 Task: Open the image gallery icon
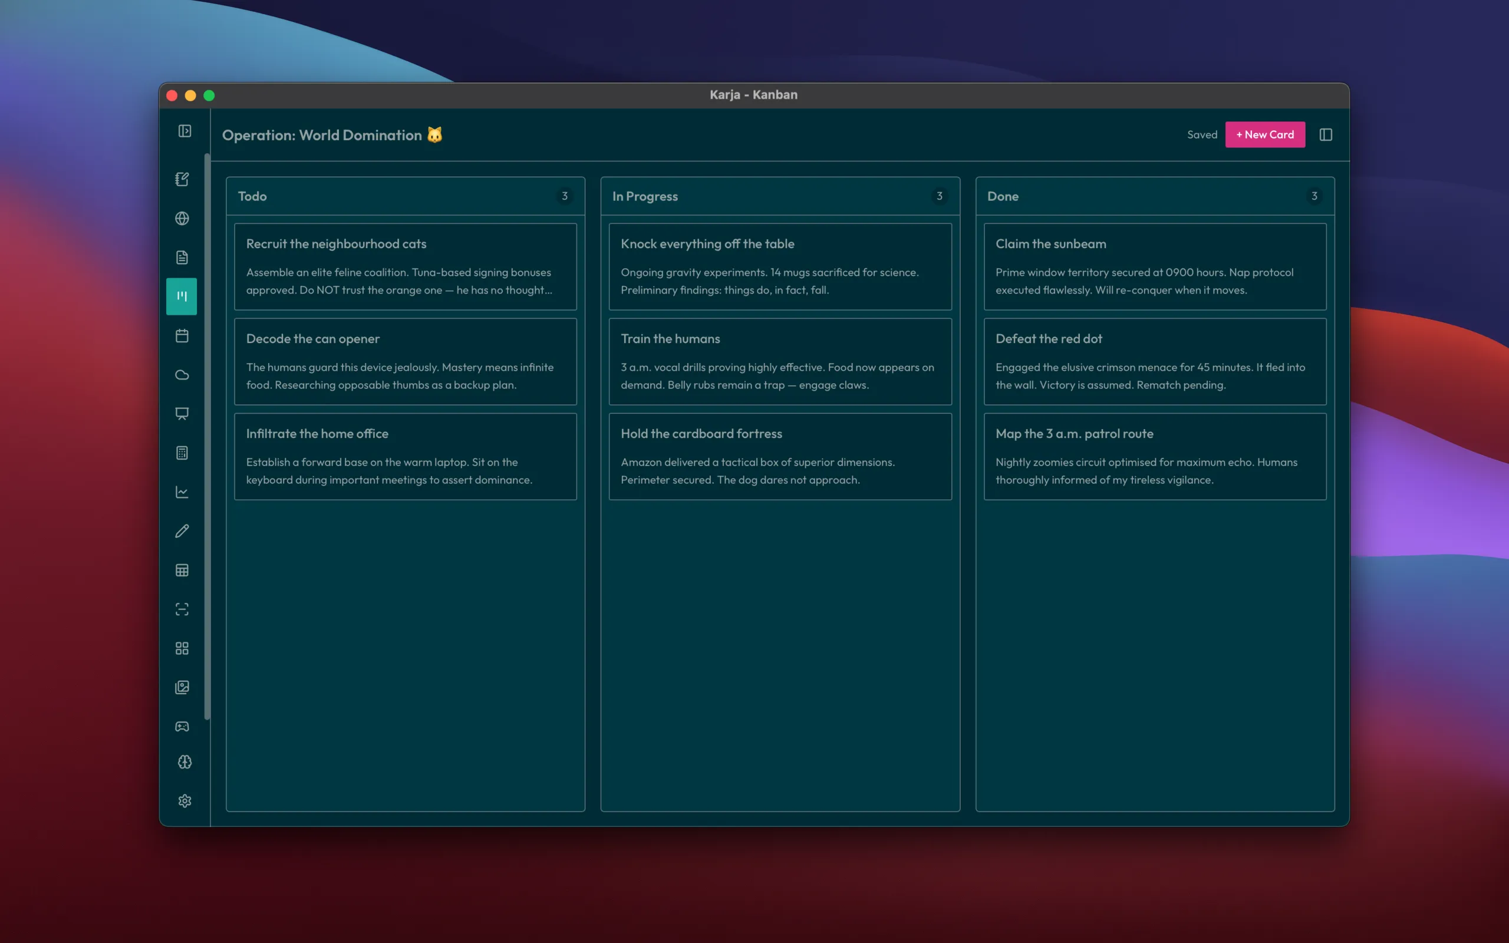(x=182, y=687)
